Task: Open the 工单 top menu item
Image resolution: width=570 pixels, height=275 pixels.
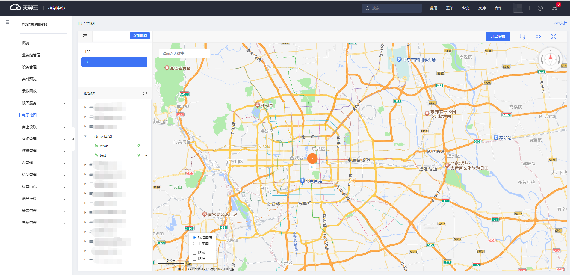Action: pos(450,8)
